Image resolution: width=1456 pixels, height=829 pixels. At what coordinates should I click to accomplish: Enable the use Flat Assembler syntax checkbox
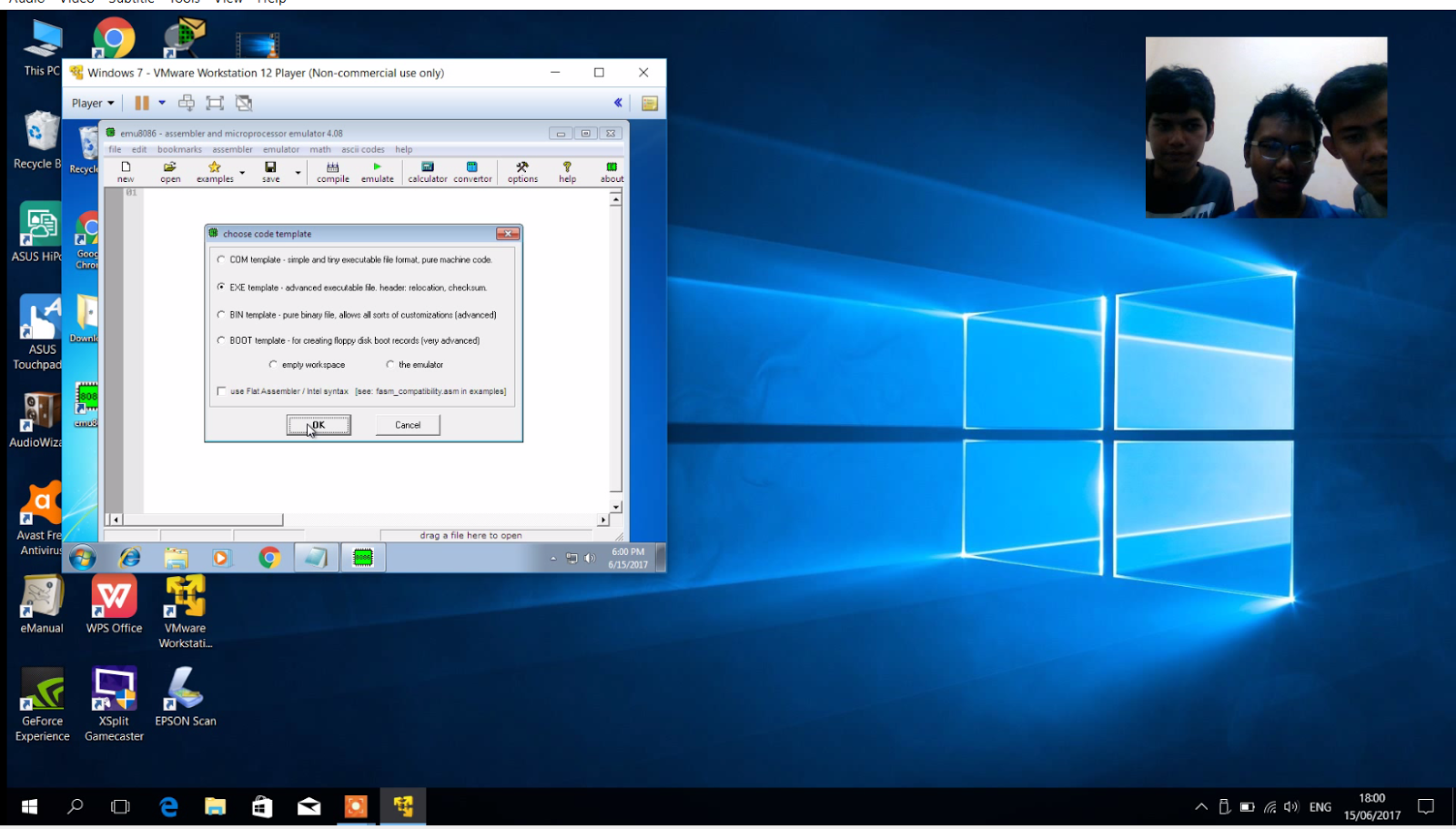click(221, 391)
